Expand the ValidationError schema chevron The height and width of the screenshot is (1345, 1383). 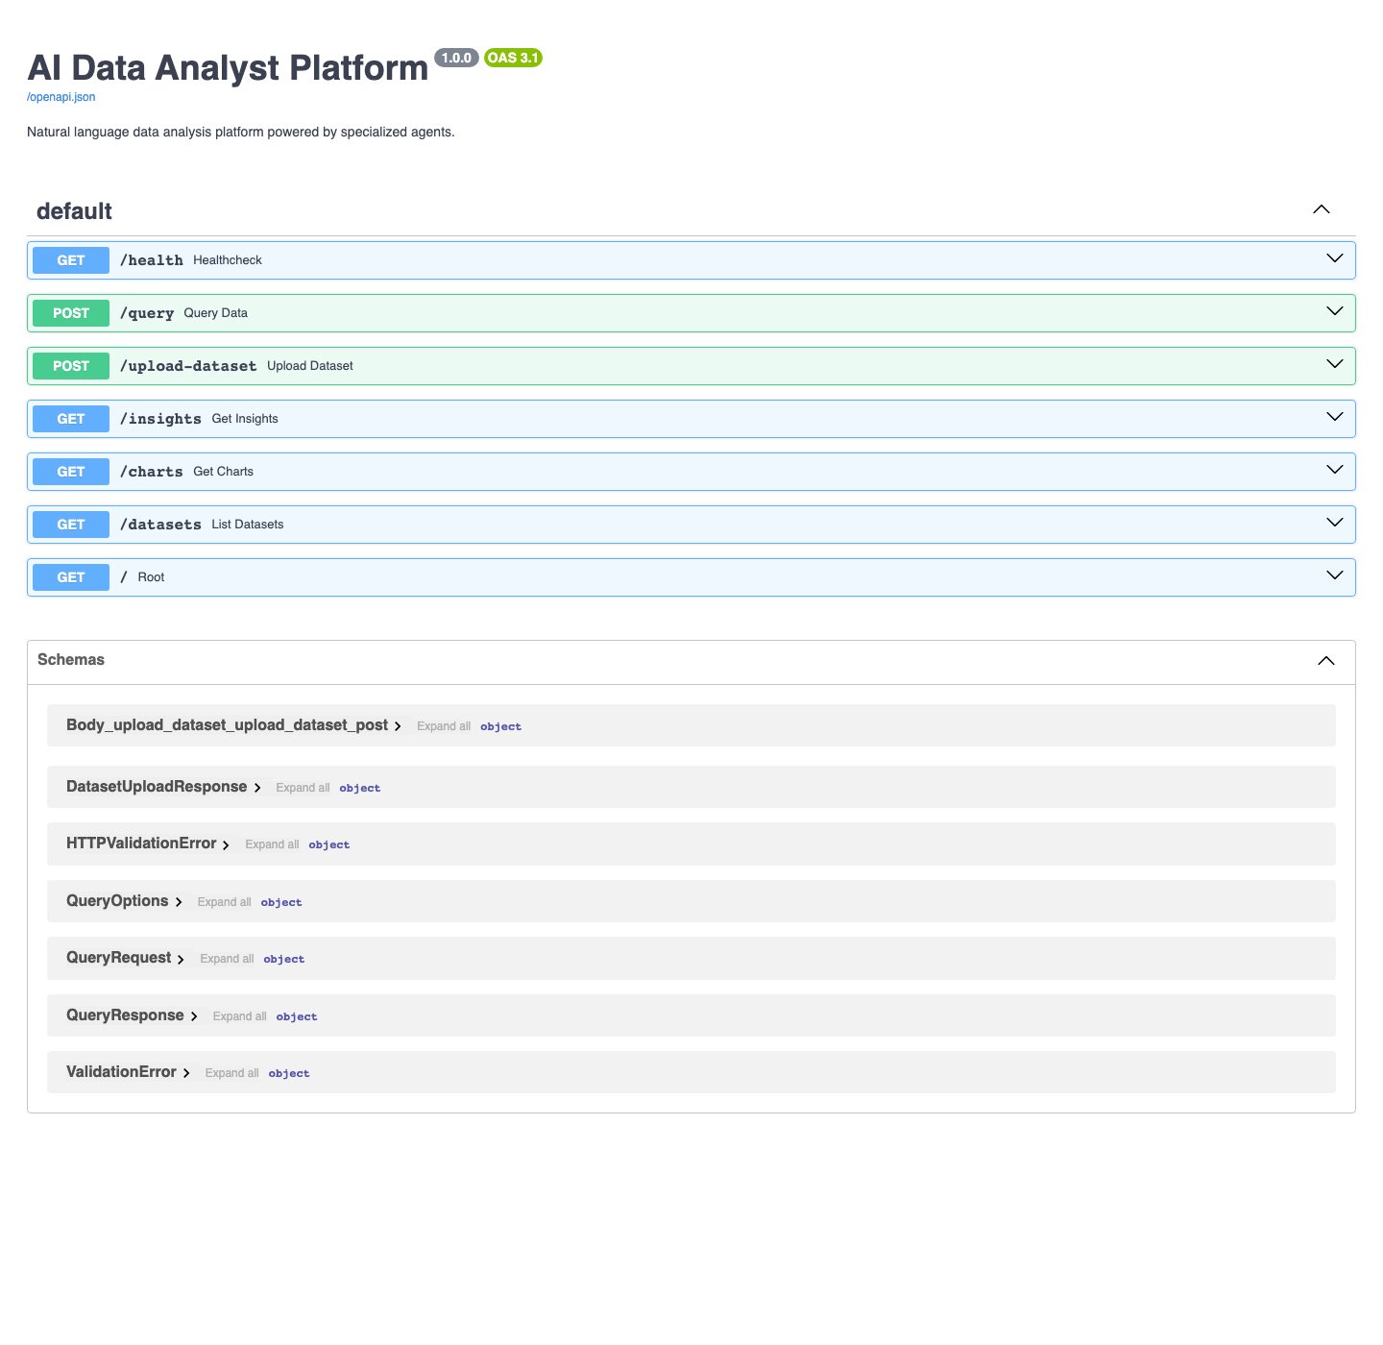click(x=186, y=1073)
